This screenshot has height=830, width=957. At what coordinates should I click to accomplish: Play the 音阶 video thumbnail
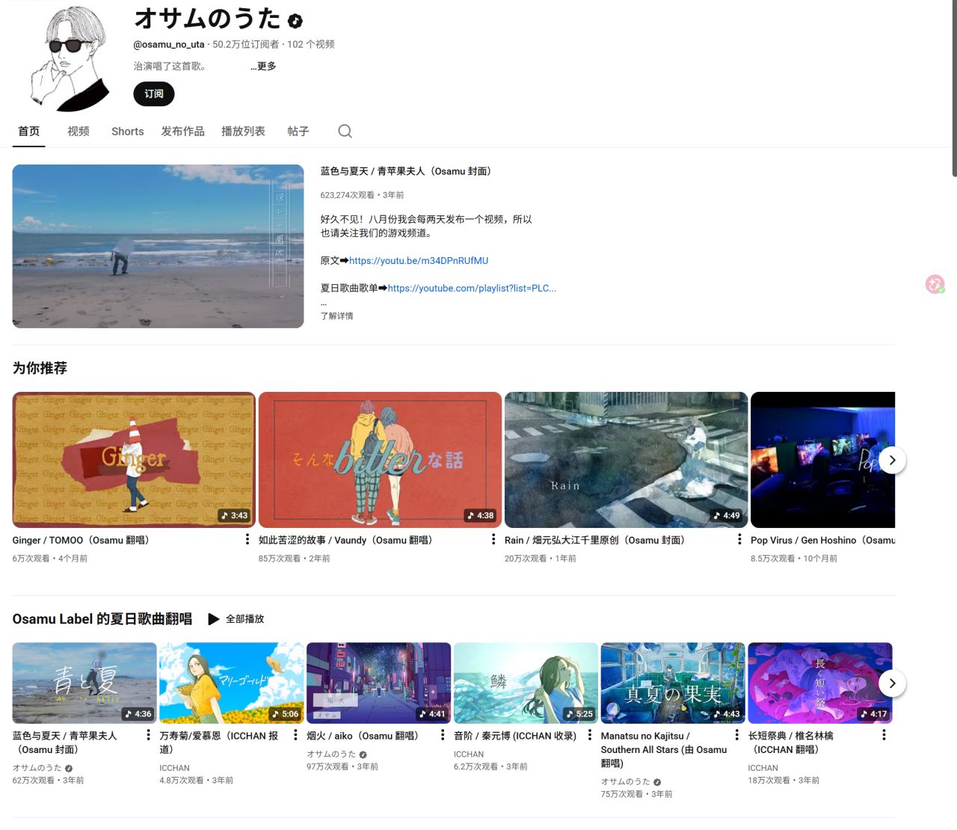coord(526,683)
